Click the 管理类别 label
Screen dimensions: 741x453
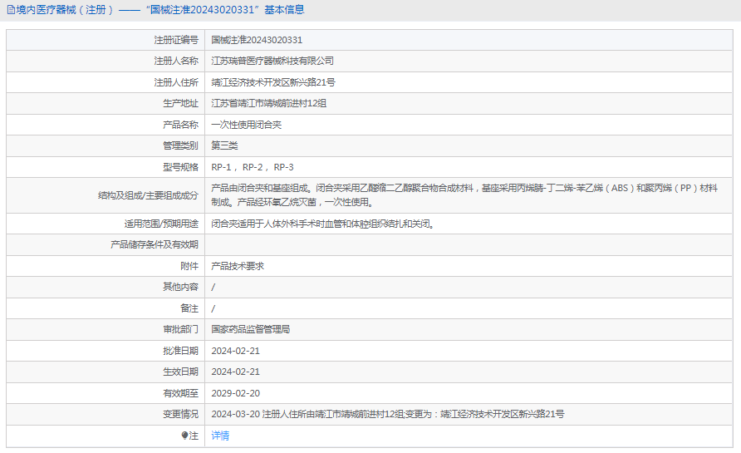tap(180, 145)
